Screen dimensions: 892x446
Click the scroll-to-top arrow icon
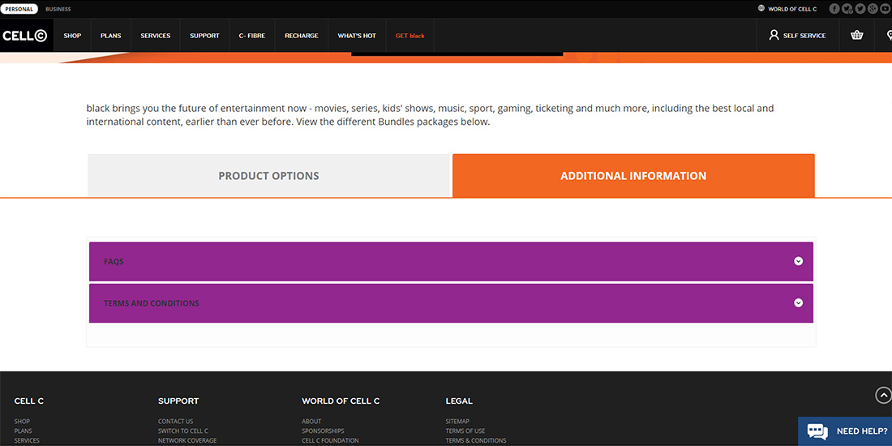883,395
